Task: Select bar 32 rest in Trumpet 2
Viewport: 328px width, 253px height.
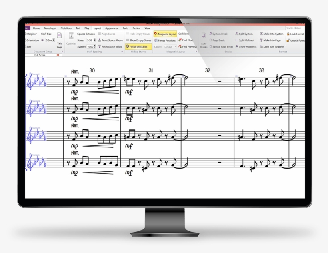Action: [220, 108]
